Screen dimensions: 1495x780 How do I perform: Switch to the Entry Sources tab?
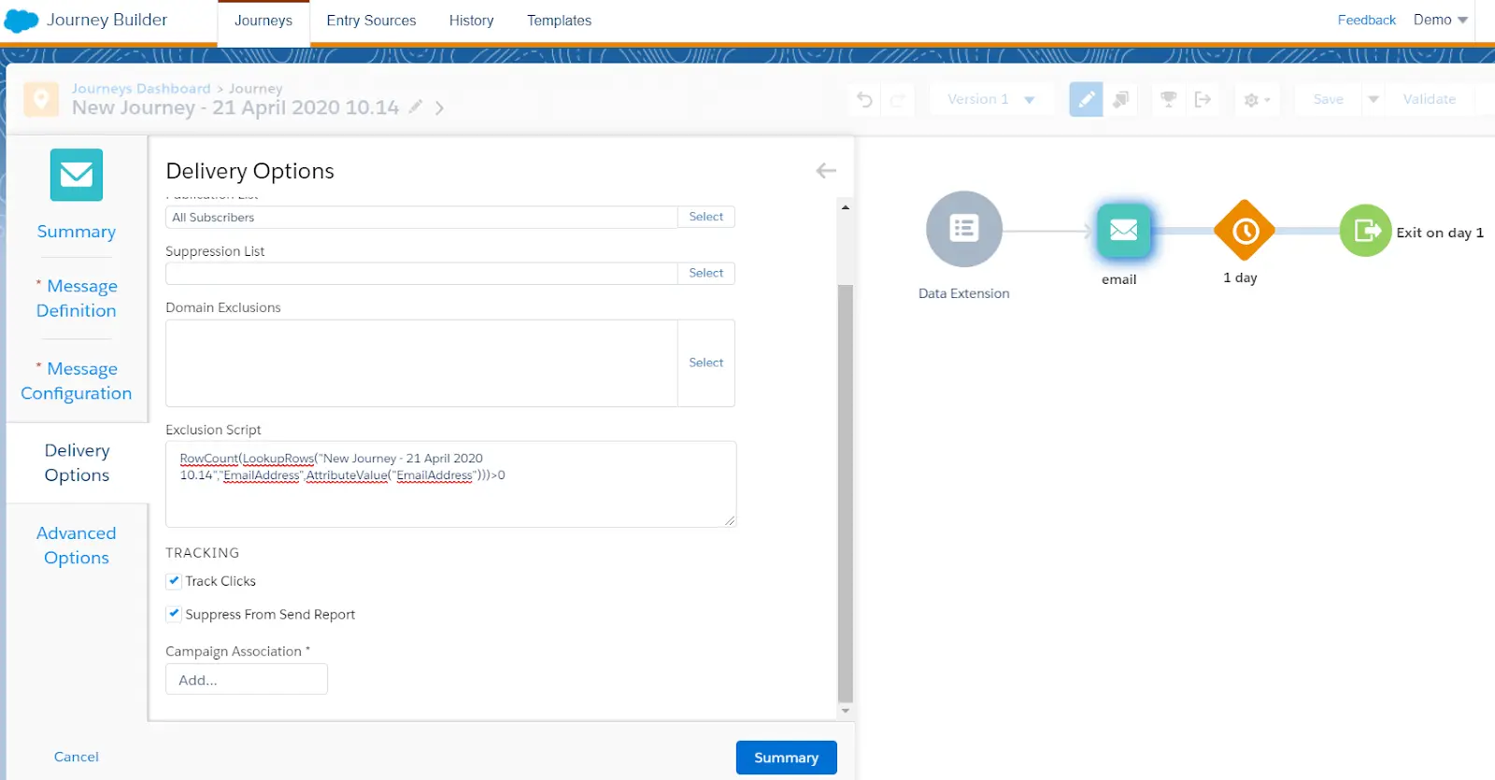[x=371, y=21]
